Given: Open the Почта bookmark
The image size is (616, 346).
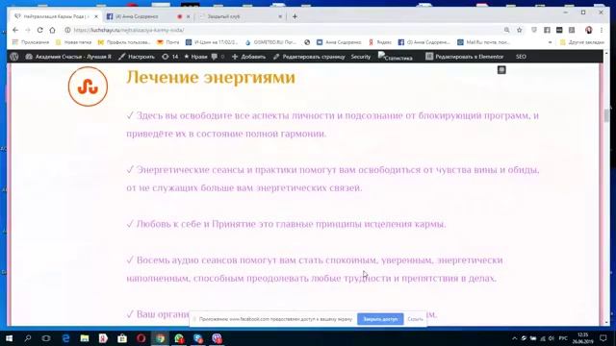Looking at the screenshot, I should point(168,42).
